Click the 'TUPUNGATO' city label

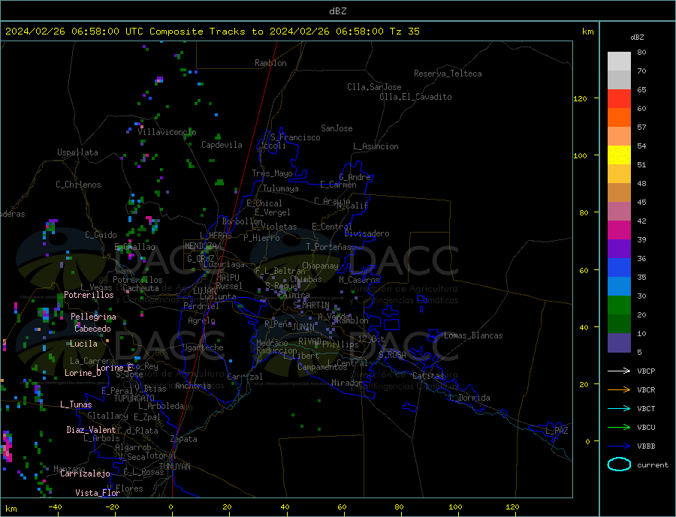pos(134,398)
